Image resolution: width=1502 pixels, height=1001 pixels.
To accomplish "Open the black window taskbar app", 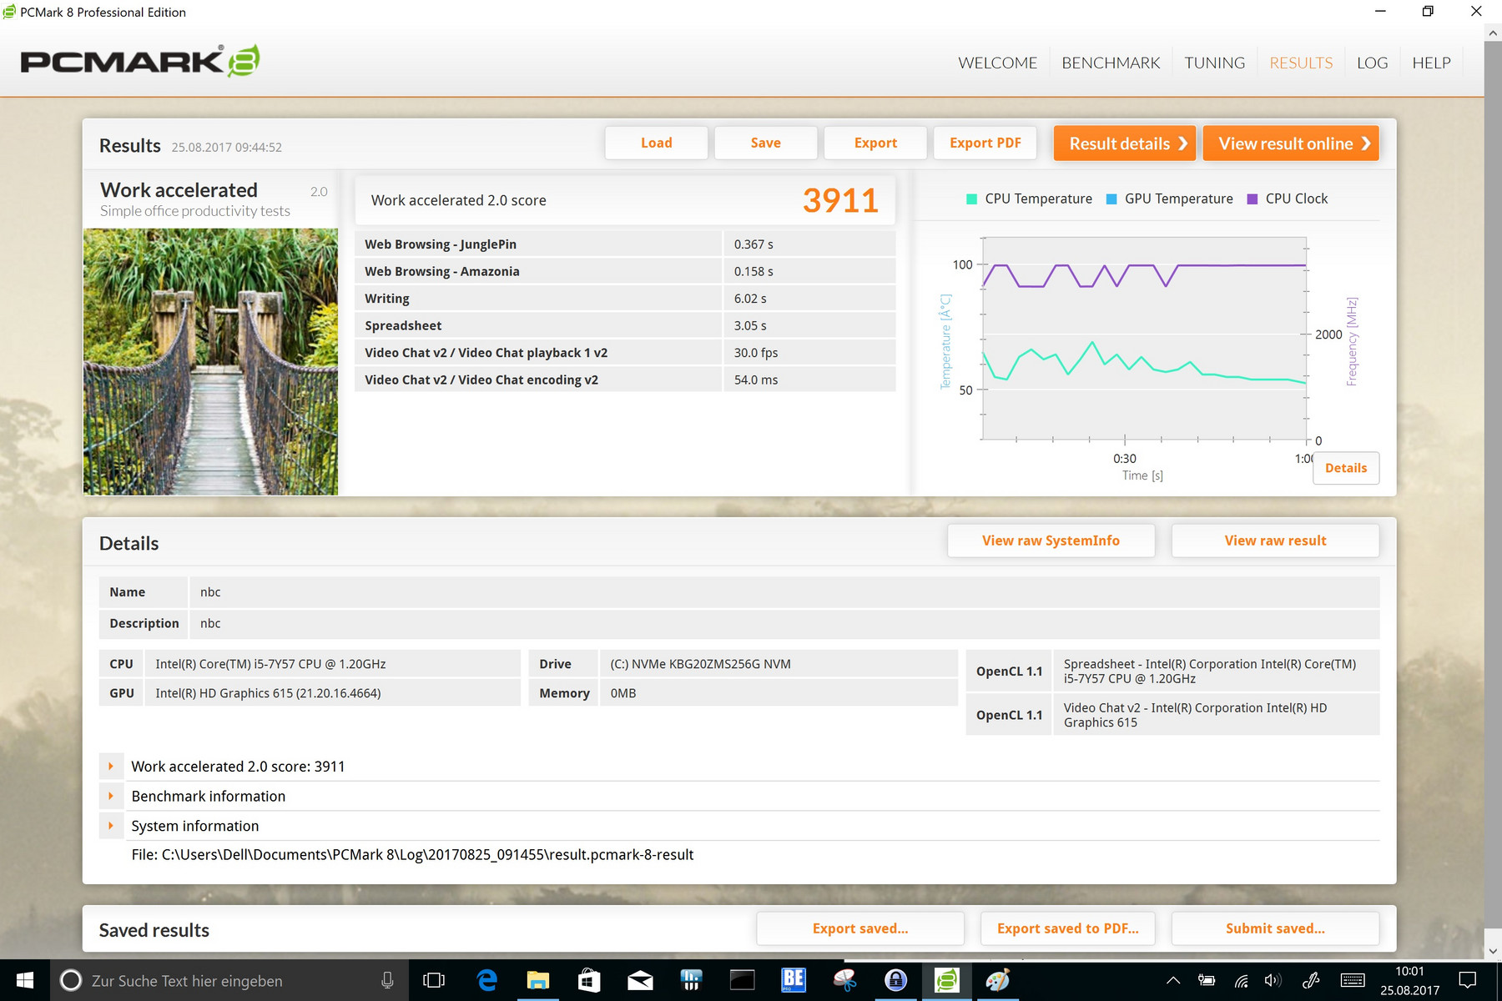I will coord(742,980).
